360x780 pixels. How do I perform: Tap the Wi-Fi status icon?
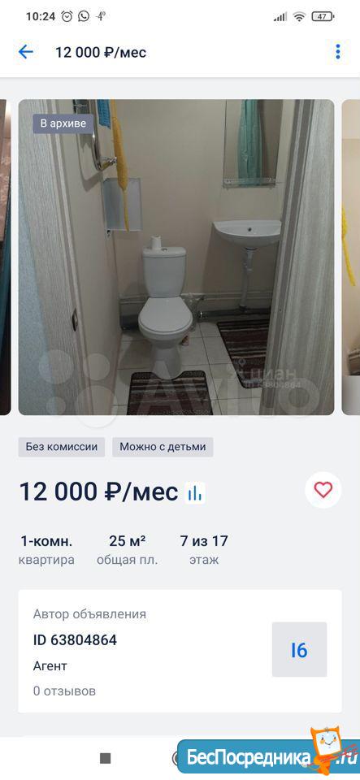click(x=299, y=17)
